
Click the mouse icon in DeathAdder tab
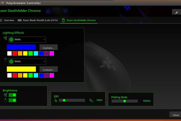point(63,20)
